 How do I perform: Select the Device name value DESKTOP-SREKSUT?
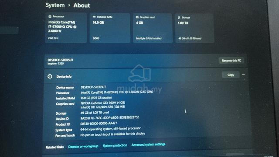93,87
